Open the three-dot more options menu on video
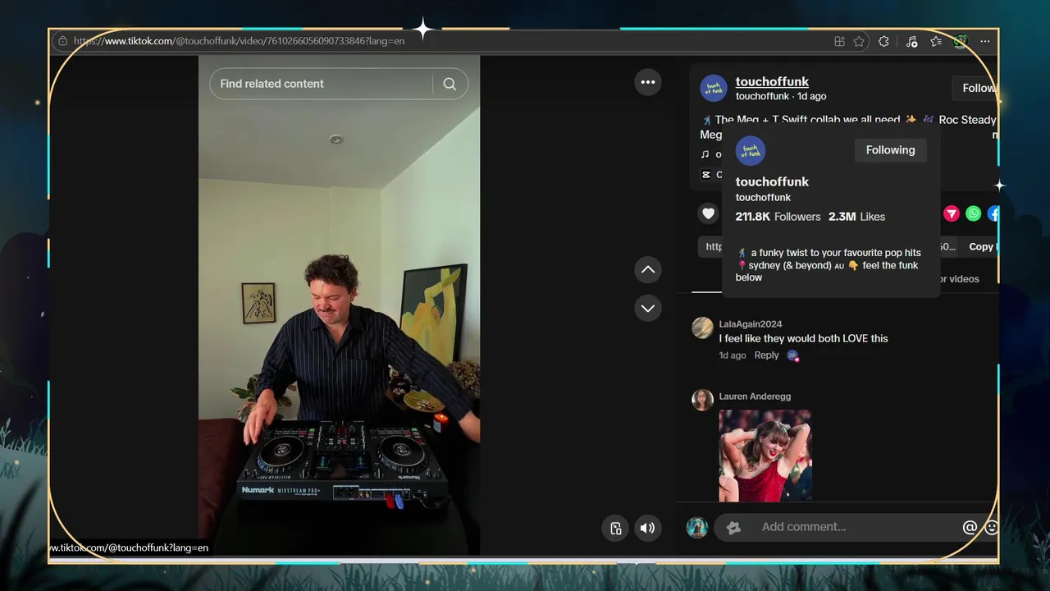The image size is (1050, 591). click(x=648, y=82)
